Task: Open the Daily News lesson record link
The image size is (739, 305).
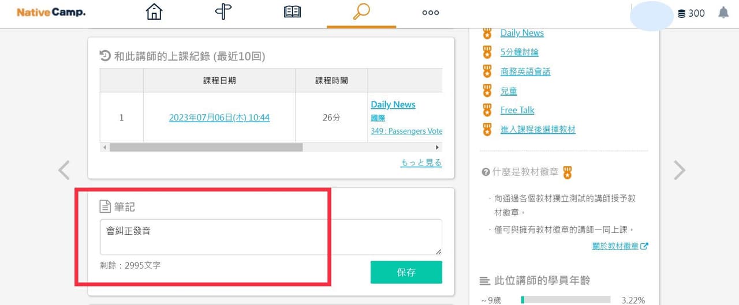Action: pos(393,104)
